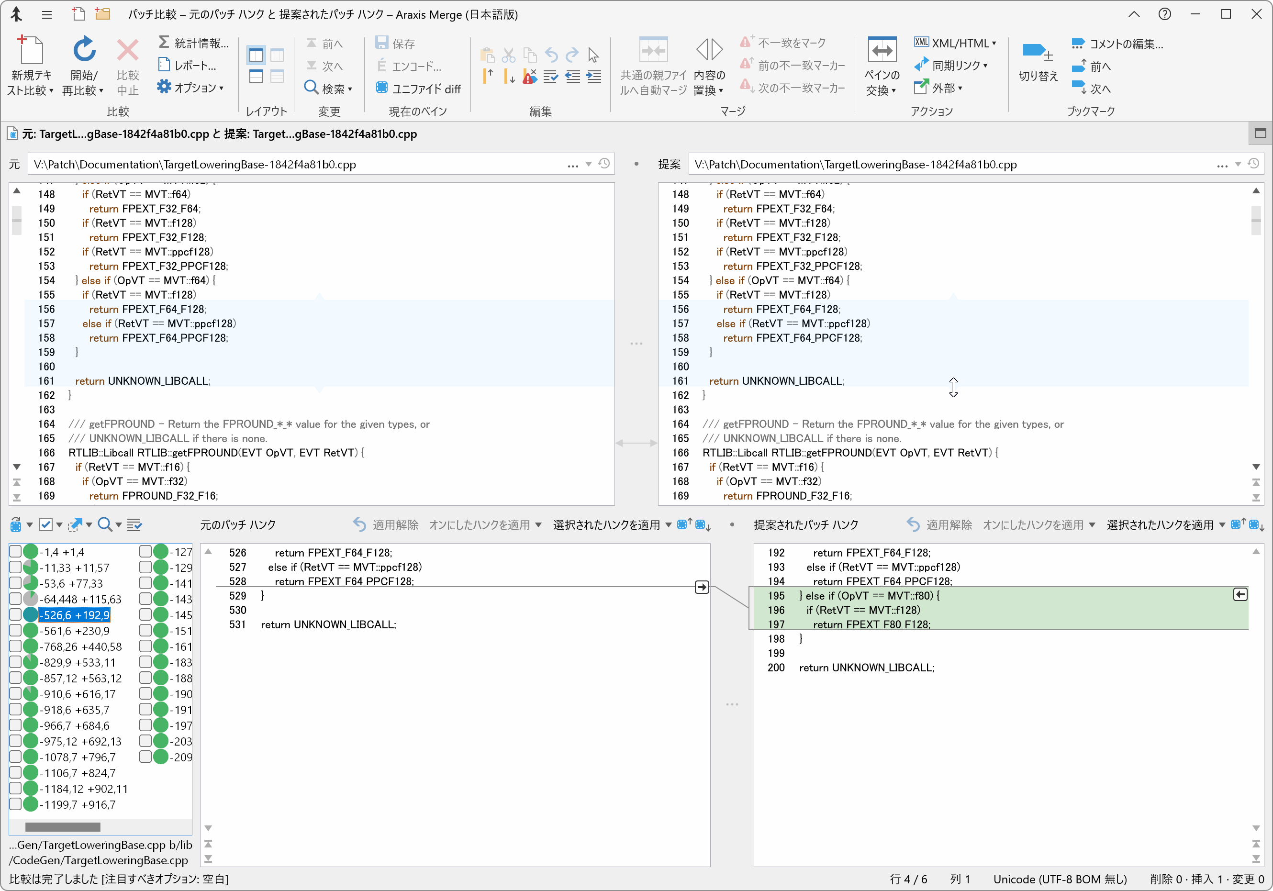Click the 統計情報 statistics icon
Viewport: 1273px width, 891px height.
[x=164, y=43]
